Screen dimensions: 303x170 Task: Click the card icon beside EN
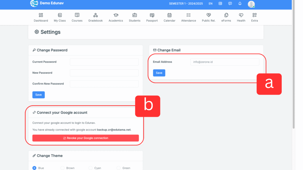click(x=220, y=4)
